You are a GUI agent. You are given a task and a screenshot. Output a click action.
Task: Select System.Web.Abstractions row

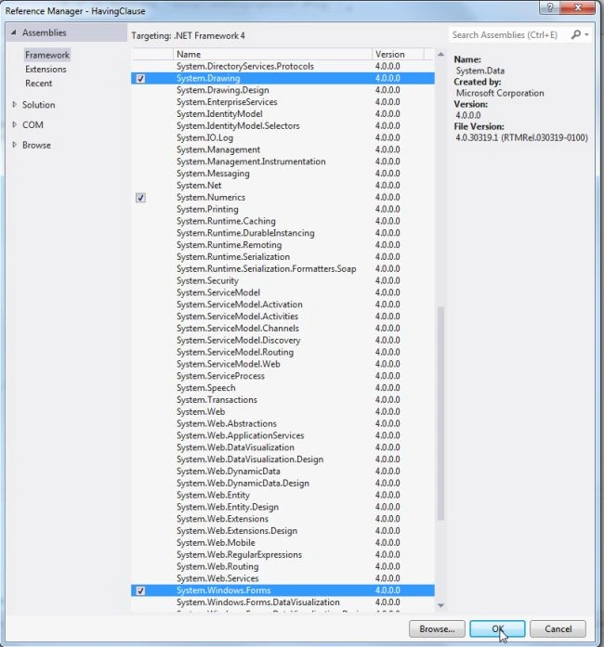click(283, 424)
